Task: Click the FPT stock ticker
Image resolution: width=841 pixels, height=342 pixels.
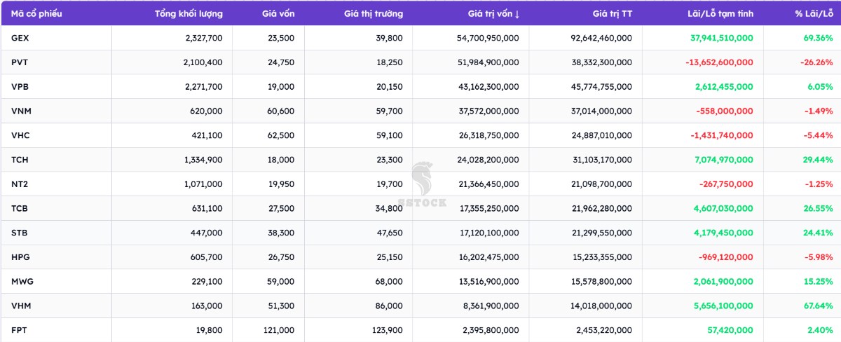Action: pyautogui.click(x=20, y=330)
